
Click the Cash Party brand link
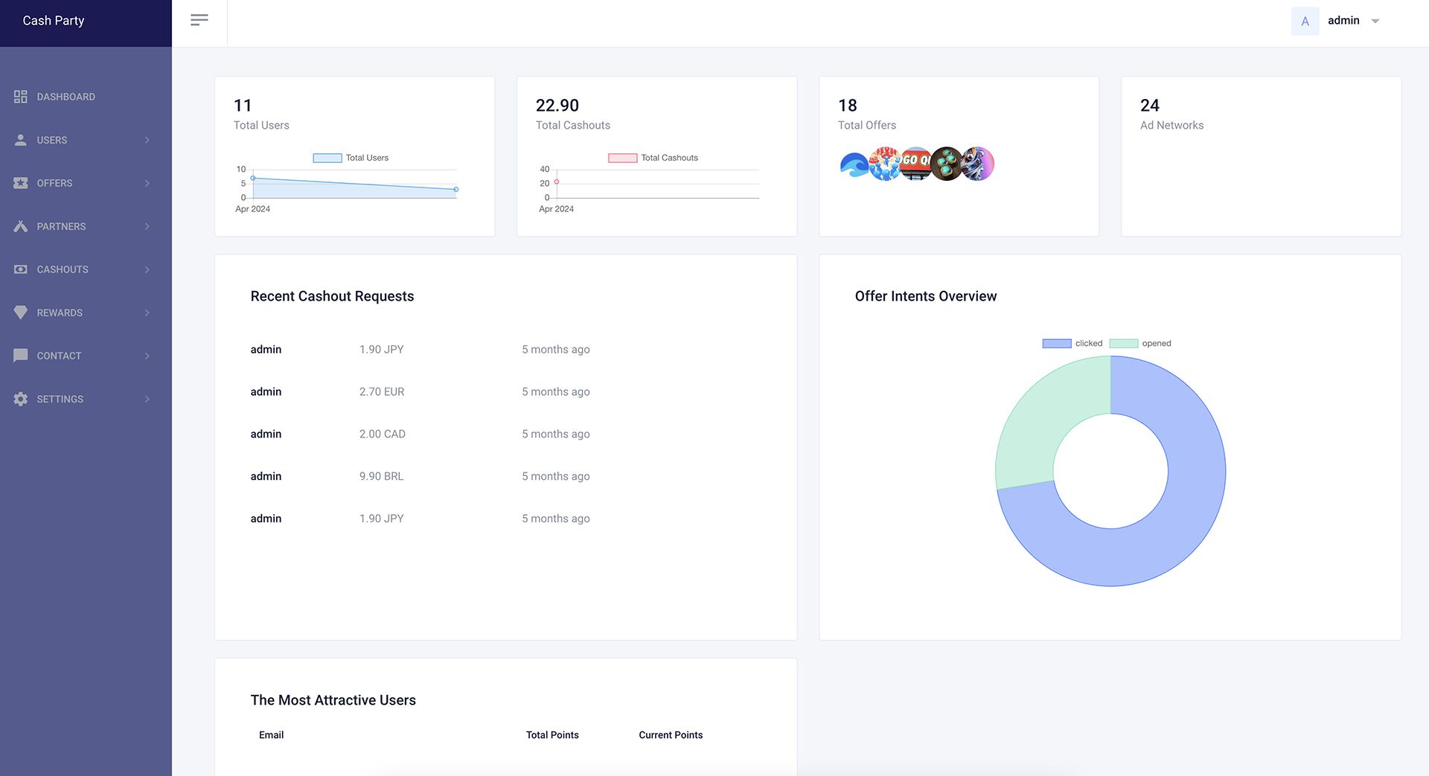click(x=54, y=21)
